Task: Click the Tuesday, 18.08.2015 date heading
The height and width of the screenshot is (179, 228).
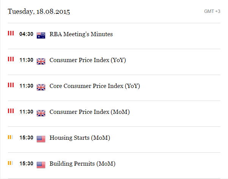Action: [39, 11]
